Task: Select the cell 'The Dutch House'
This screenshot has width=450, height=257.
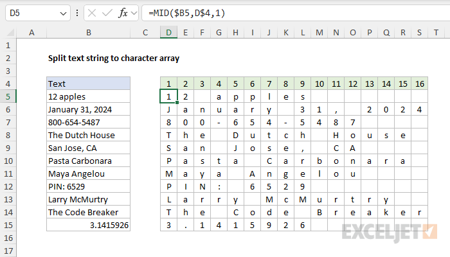Action: point(89,135)
